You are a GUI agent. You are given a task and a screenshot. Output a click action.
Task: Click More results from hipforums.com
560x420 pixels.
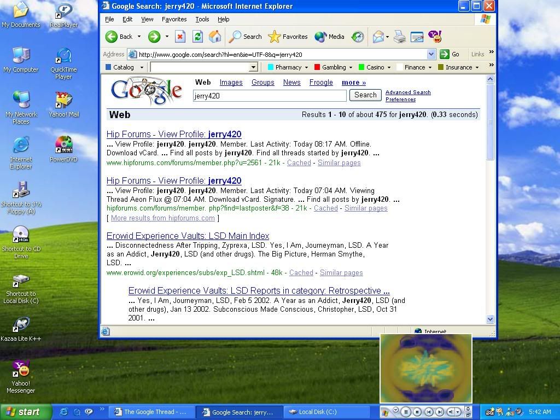point(163,218)
